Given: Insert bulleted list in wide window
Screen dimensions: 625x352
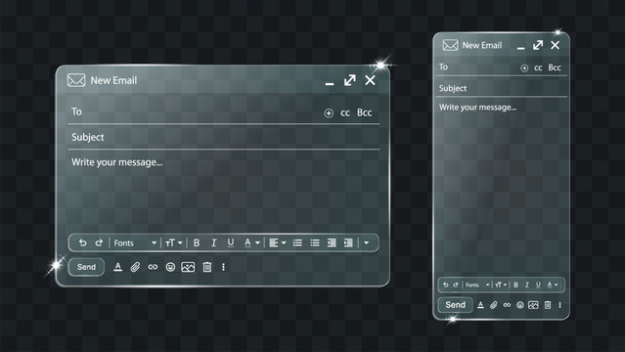Looking at the screenshot, I should pos(315,242).
